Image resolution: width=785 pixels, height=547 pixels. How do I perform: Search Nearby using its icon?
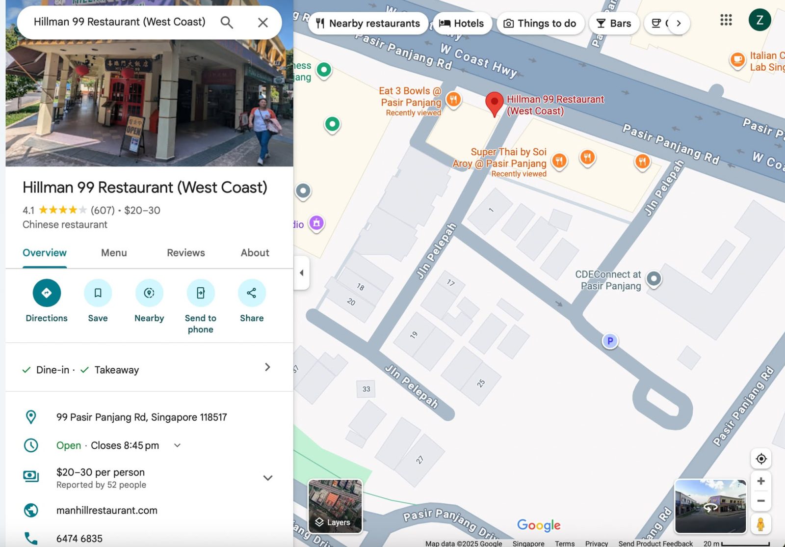coord(149,293)
